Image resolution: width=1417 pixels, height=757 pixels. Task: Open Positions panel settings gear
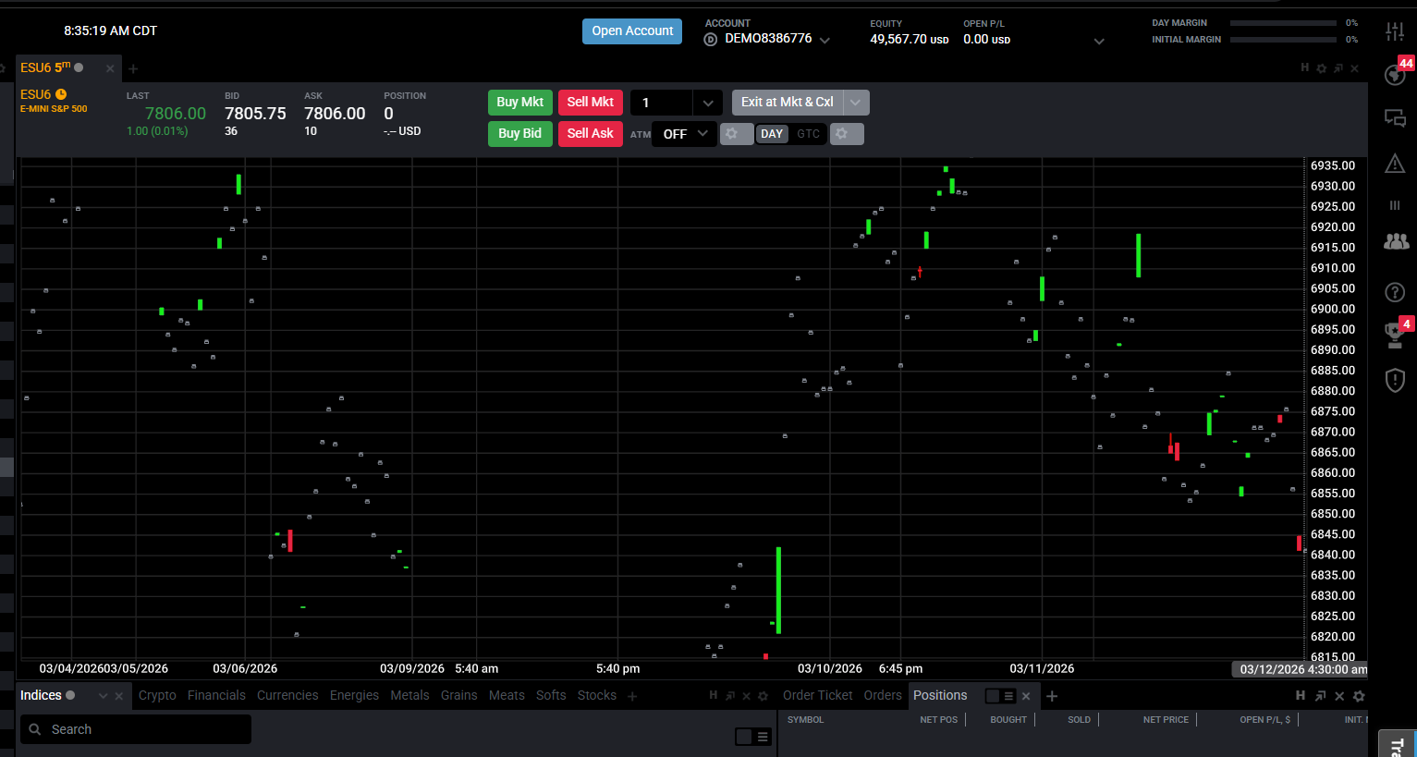click(x=1359, y=696)
